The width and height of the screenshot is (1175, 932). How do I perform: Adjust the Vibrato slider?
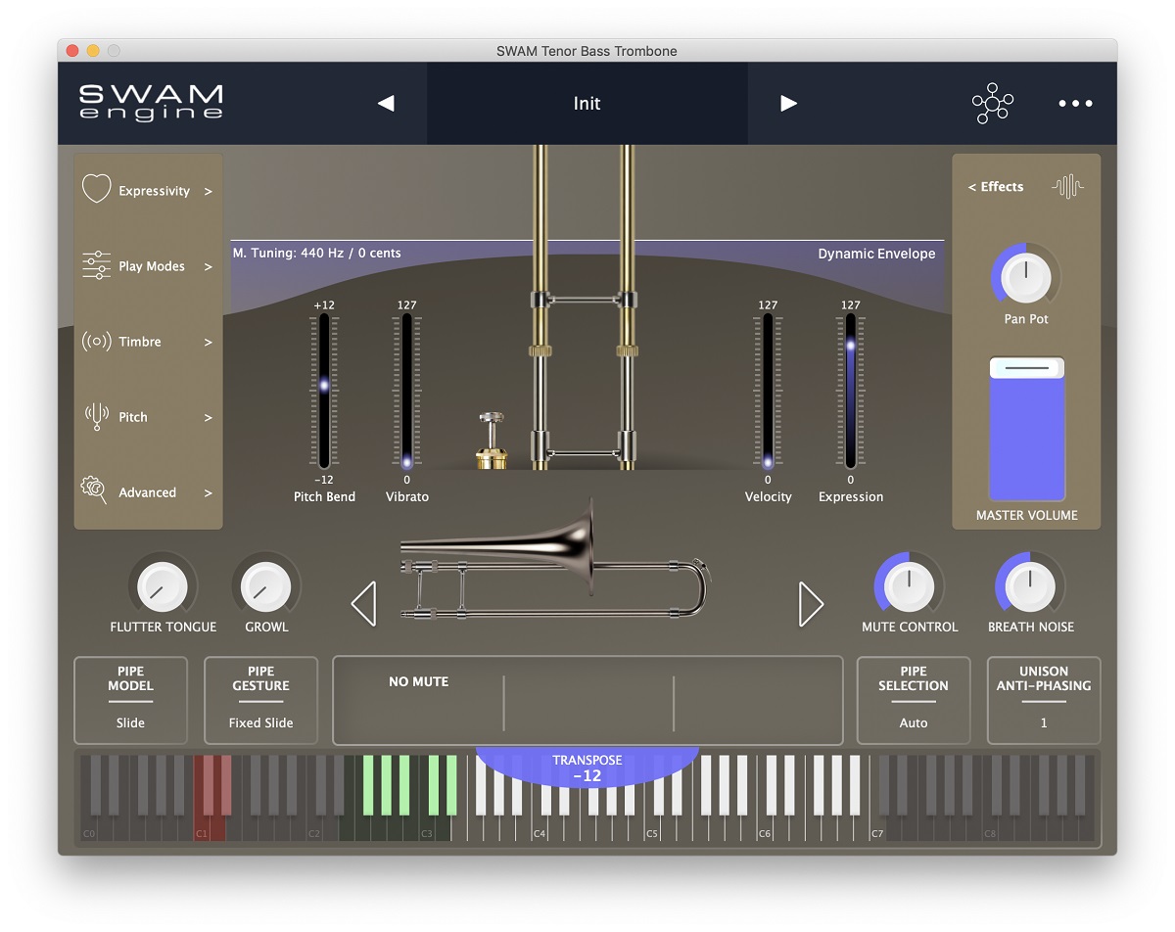pyautogui.click(x=406, y=391)
